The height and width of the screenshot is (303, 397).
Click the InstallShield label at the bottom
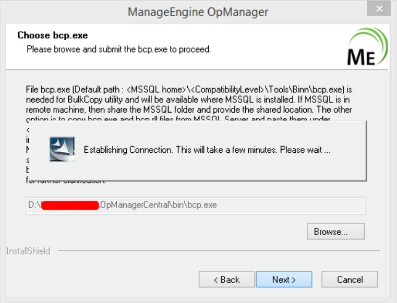(x=28, y=251)
